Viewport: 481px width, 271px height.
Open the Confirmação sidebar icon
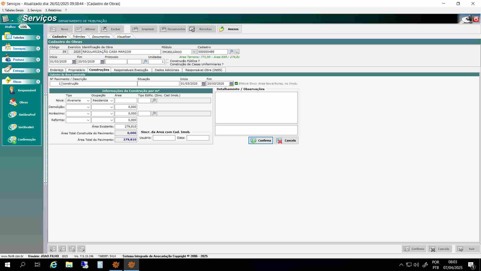coord(12,140)
